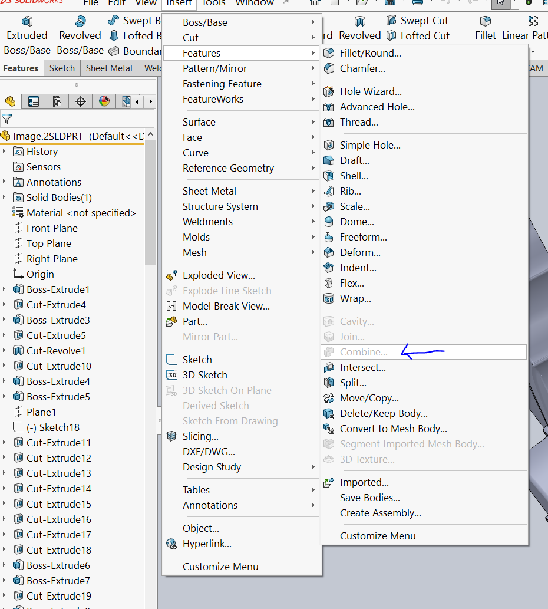Screen dimensions: 548x609
Task: Click Create Assembly... in the submenu
Action: (x=423, y=513)
